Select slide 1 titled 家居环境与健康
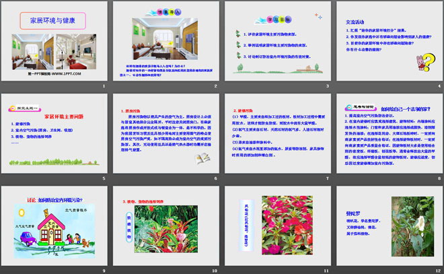This screenshot has width=444, height=274. tap(54, 41)
